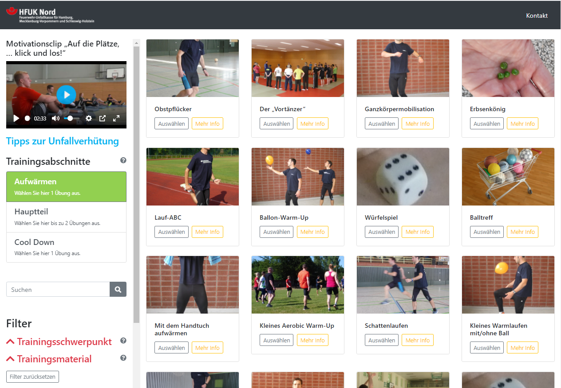Click the search magnifier button
The height and width of the screenshot is (388, 561).
[118, 289]
